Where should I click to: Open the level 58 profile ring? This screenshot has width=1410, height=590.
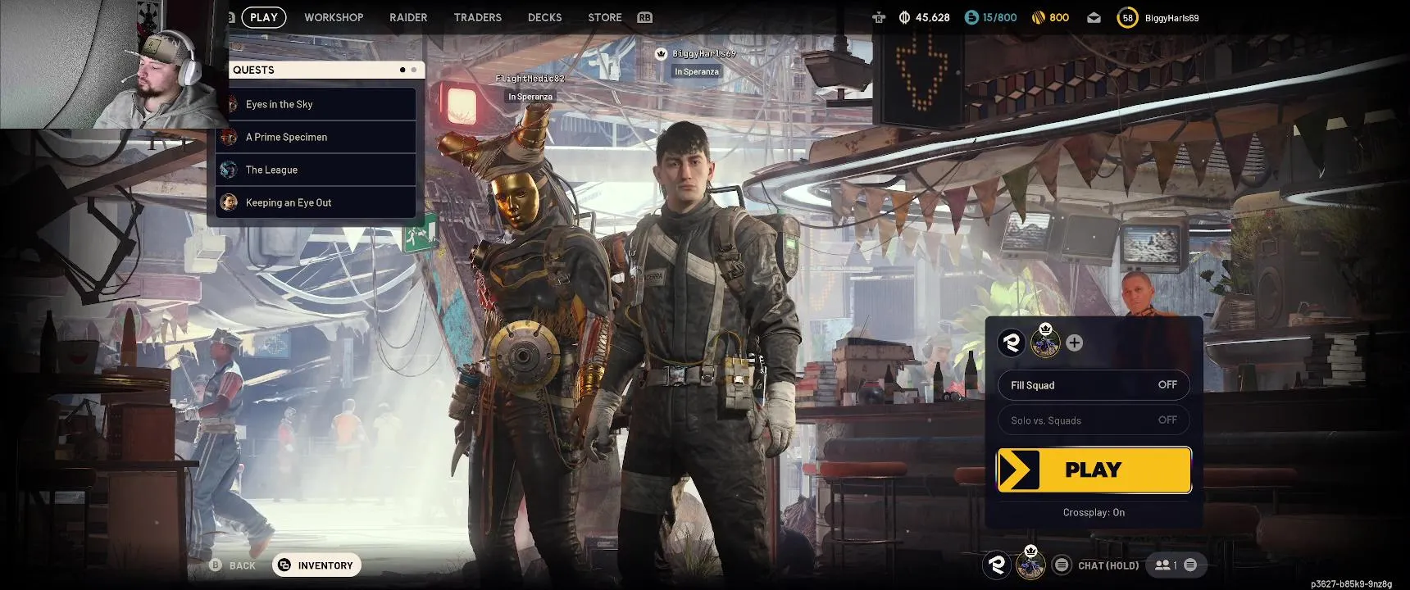[1128, 17]
